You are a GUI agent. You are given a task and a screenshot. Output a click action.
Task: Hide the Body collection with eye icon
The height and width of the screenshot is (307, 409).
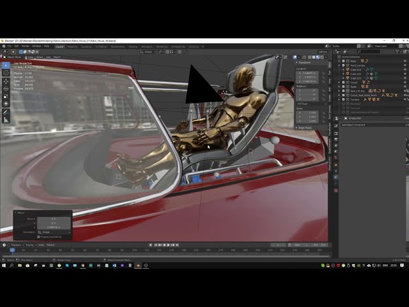pyautogui.click(x=405, y=61)
